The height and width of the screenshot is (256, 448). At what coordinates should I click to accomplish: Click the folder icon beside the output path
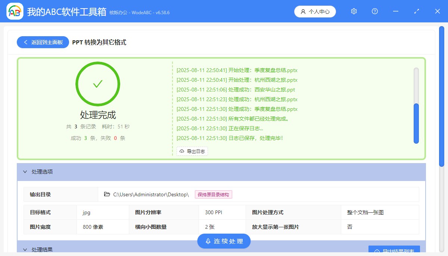(x=106, y=194)
